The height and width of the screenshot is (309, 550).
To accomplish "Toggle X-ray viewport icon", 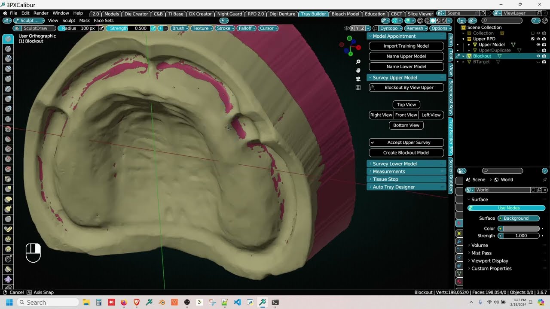I will click(420, 21).
